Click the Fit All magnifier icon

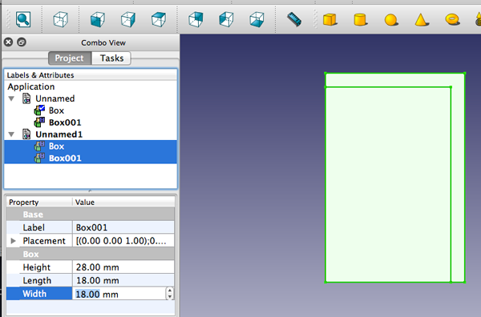pyautogui.click(x=23, y=19)
